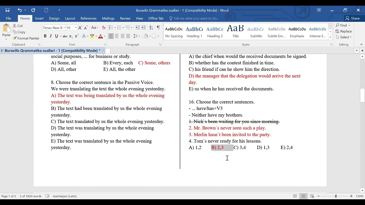This screenshot has width=365, height=205.
Task: Undo the last action
Action: click(19, 10)
